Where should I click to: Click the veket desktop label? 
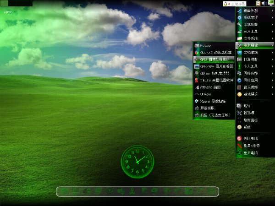click(x=8, y=12)
